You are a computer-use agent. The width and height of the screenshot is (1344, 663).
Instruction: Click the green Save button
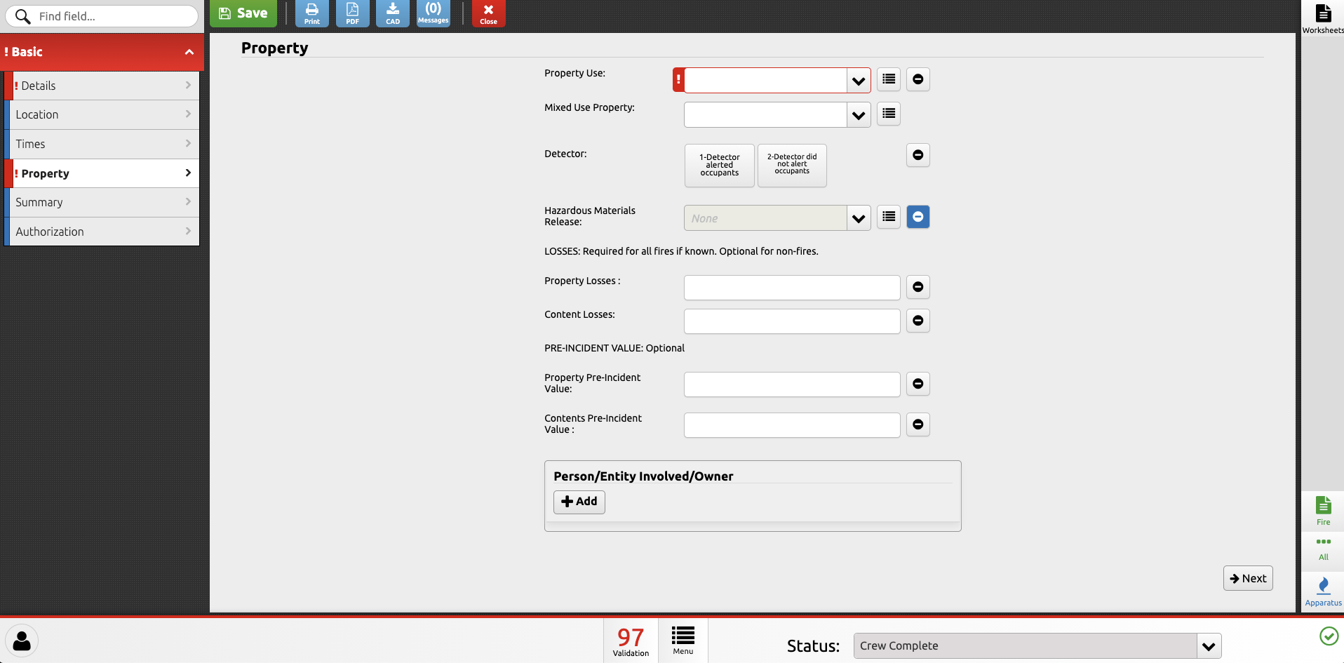243,13
